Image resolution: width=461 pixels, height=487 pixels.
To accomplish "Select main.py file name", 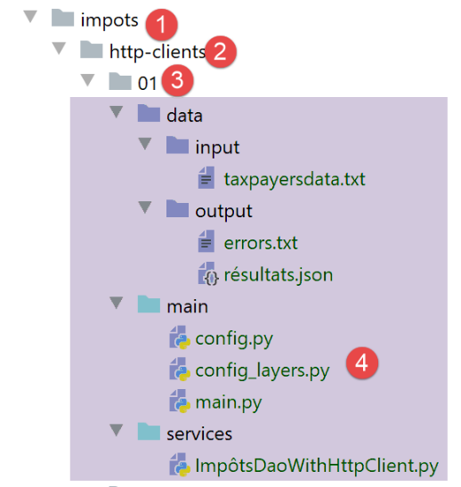I will pyautogui.click(x=229, y=402).
